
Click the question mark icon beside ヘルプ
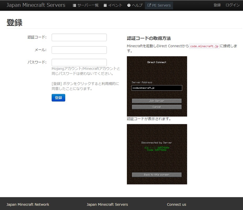pyautogui.click(x=129, y=5)
